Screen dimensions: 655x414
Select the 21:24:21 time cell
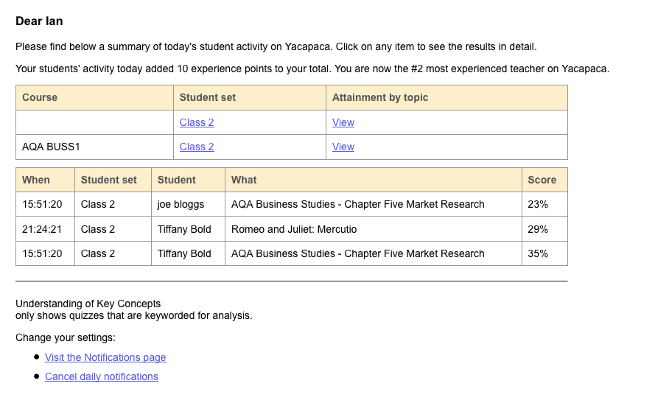(x=42, y=229)
